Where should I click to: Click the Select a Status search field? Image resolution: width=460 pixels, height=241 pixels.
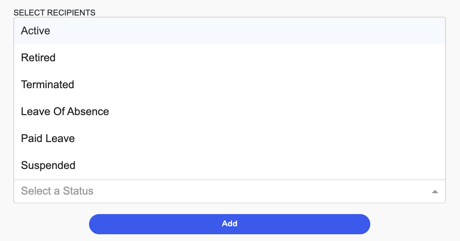pyautogui.click(x=202, y=191)
